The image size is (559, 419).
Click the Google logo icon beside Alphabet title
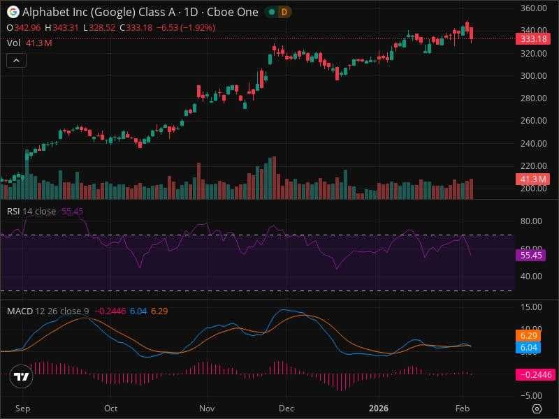pyautogui.click(x=13, y=12)
